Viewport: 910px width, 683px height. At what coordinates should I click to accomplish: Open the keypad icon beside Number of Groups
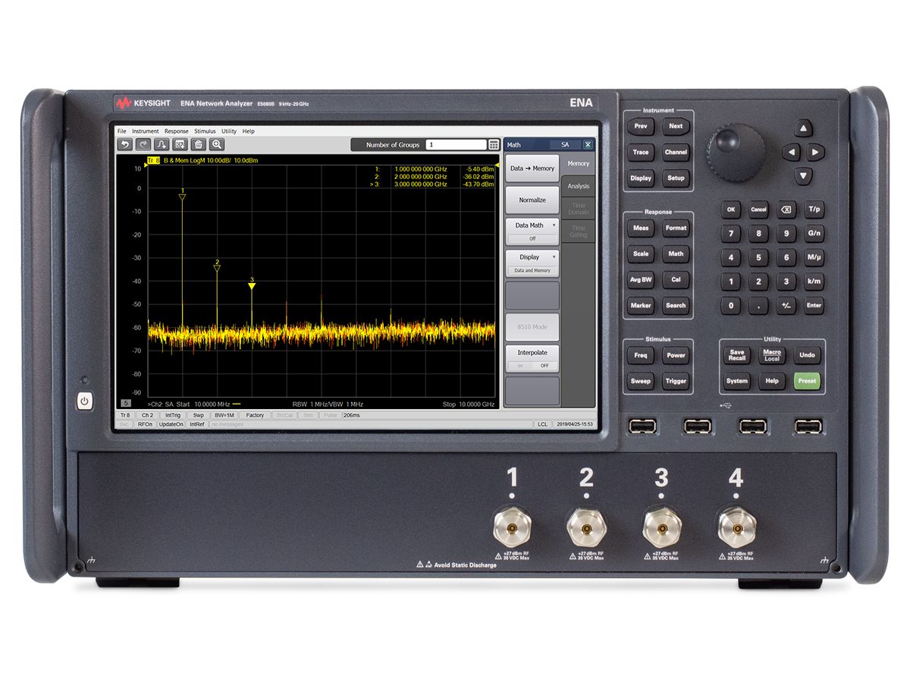(x=493, y=145)
